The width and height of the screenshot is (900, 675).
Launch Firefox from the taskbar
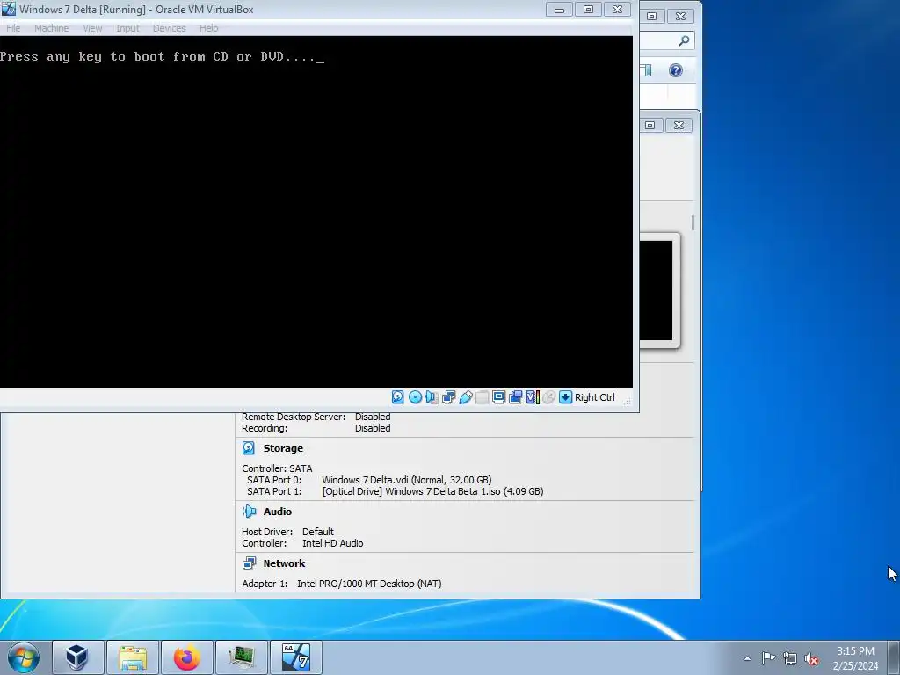[187, 657]
